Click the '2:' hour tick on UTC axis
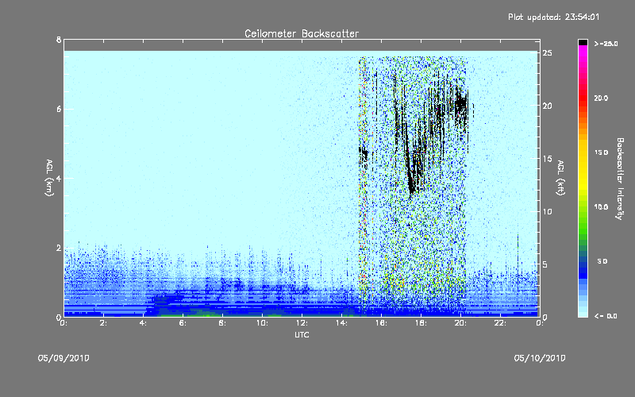 tap(104, 323)
